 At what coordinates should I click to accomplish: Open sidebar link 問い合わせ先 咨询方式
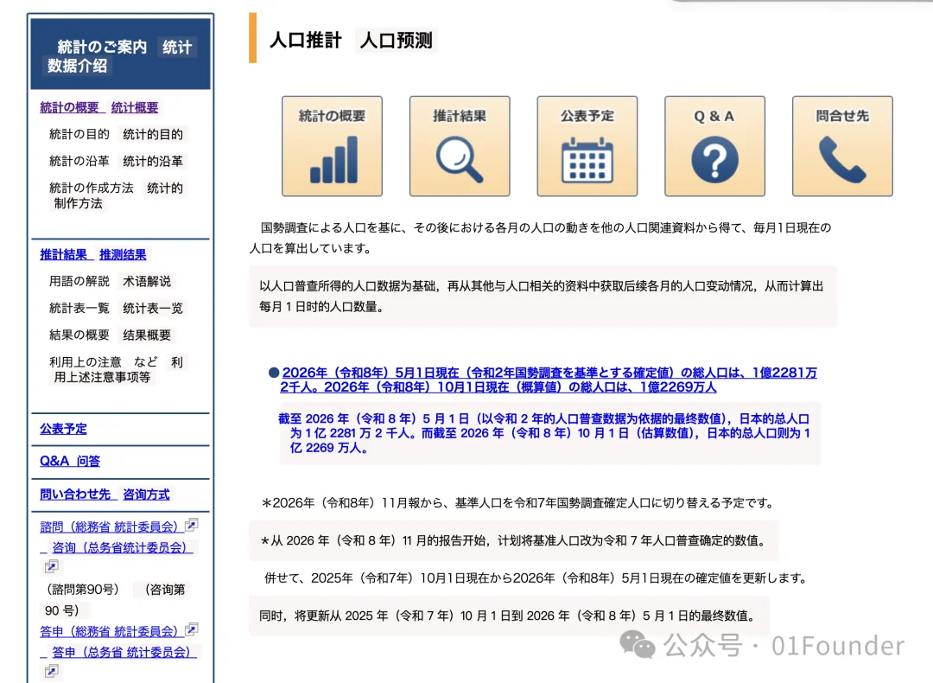pyautogui.click(x=105, y=495)
